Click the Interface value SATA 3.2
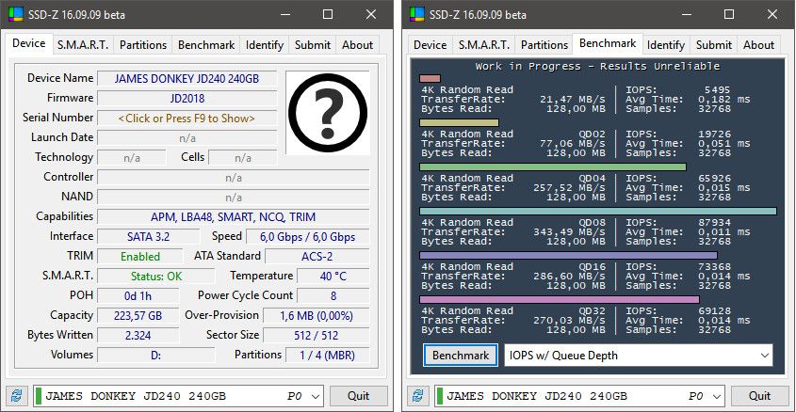 [148, 237]
